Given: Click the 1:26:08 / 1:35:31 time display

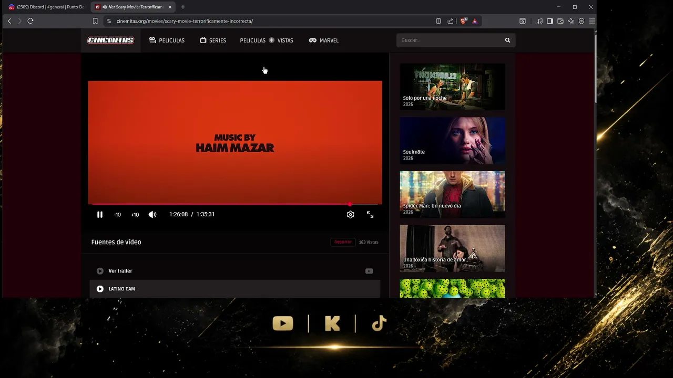Looking at the screenshot, I should click(192, 214).
